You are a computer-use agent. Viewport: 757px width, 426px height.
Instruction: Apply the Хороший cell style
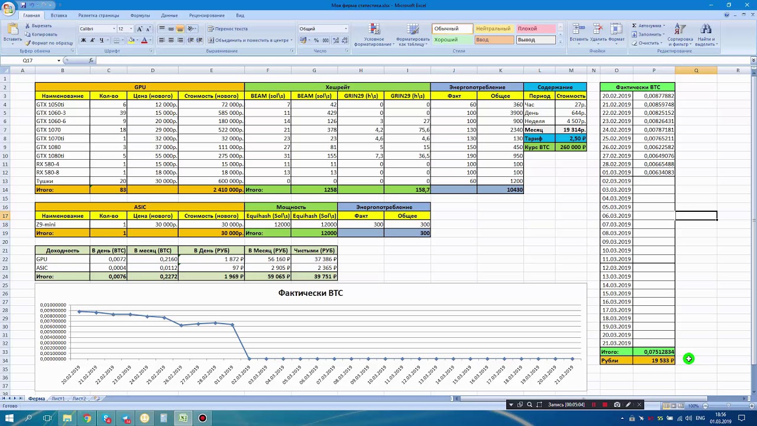pos(452,40)
